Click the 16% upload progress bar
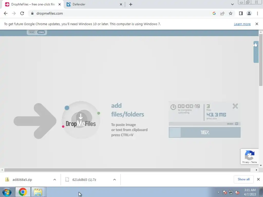The height and width of the screenshot is (197, 263). tap(205, 132)
